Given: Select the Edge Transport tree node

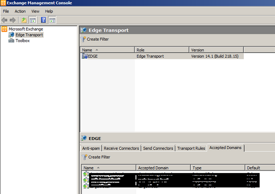Looking at the screenshot, I should coord(29,35).
